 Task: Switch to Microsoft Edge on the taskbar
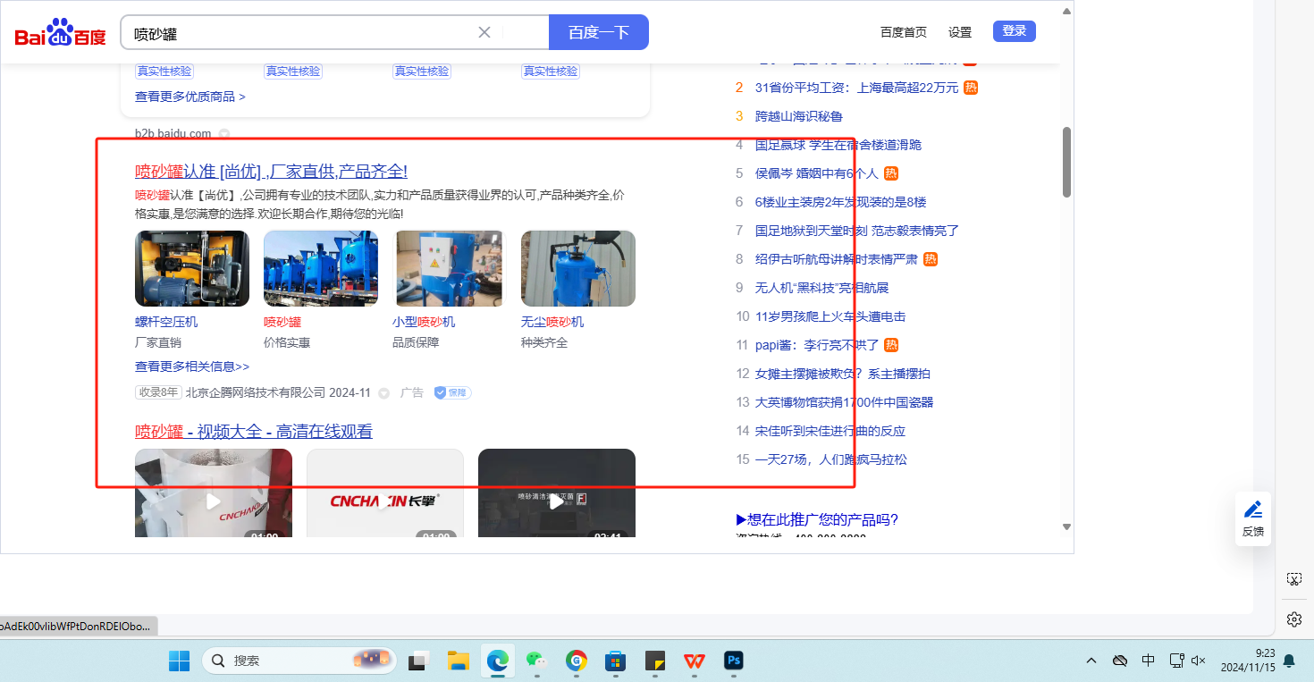point(497,661)
